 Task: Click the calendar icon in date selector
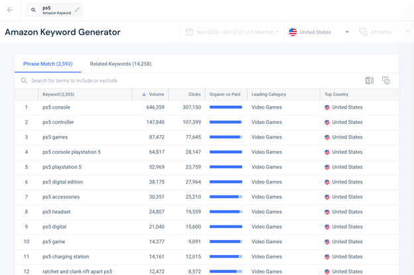coord(189,32)
